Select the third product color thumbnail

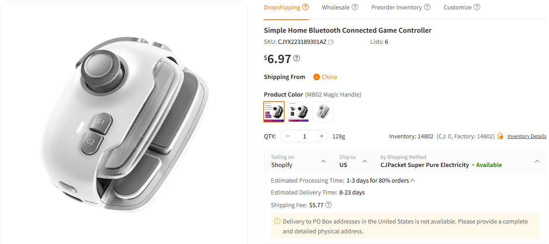(x=323, y=112)
